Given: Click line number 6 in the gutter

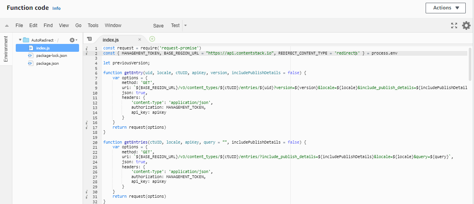Looking at the screenshot, I should click(x=96, y=73).
